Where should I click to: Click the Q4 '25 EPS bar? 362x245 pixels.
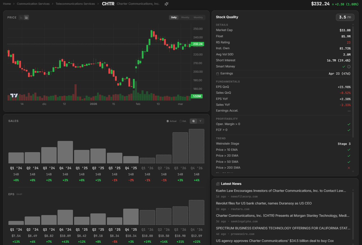(x=131, y=217)
